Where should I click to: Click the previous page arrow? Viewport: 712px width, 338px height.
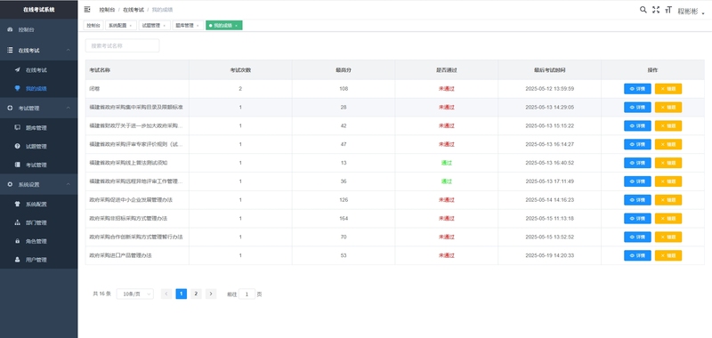tap(166, 294)
